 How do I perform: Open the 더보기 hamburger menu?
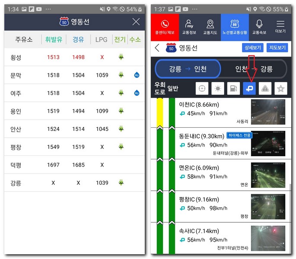pos(280,27)
